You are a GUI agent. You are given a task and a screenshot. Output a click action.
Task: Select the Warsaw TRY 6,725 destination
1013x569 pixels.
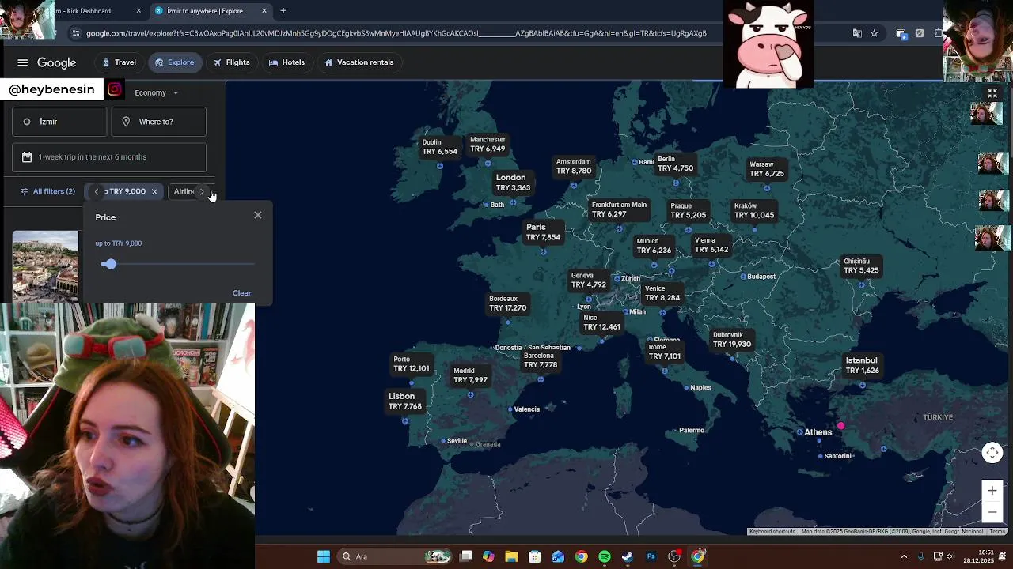point(766,169)
